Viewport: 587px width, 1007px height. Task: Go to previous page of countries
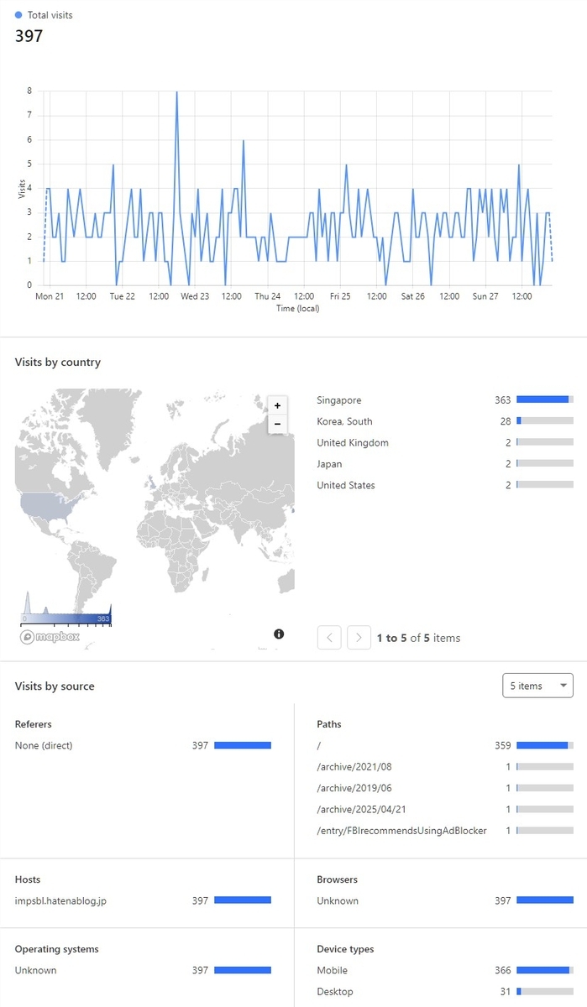(x=329, y=638)
